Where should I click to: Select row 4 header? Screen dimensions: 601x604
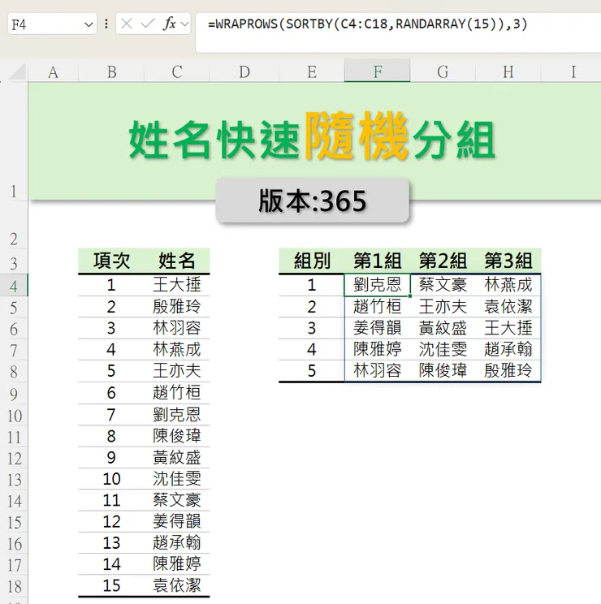(x=14, y=285)
